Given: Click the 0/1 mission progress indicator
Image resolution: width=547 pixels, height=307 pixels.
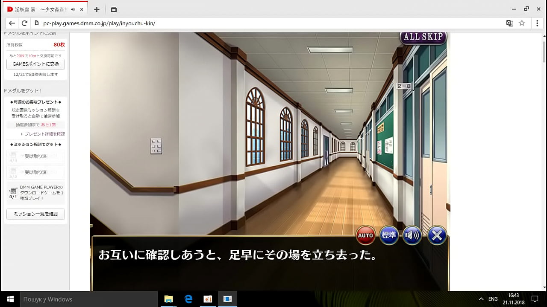Looking at the screenshot, I should pos(11,194).
